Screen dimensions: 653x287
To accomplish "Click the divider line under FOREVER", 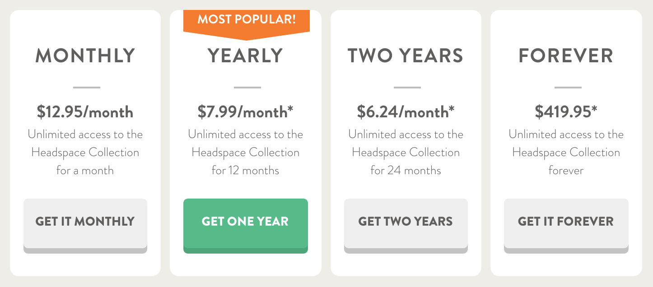I will click(568, 87).
